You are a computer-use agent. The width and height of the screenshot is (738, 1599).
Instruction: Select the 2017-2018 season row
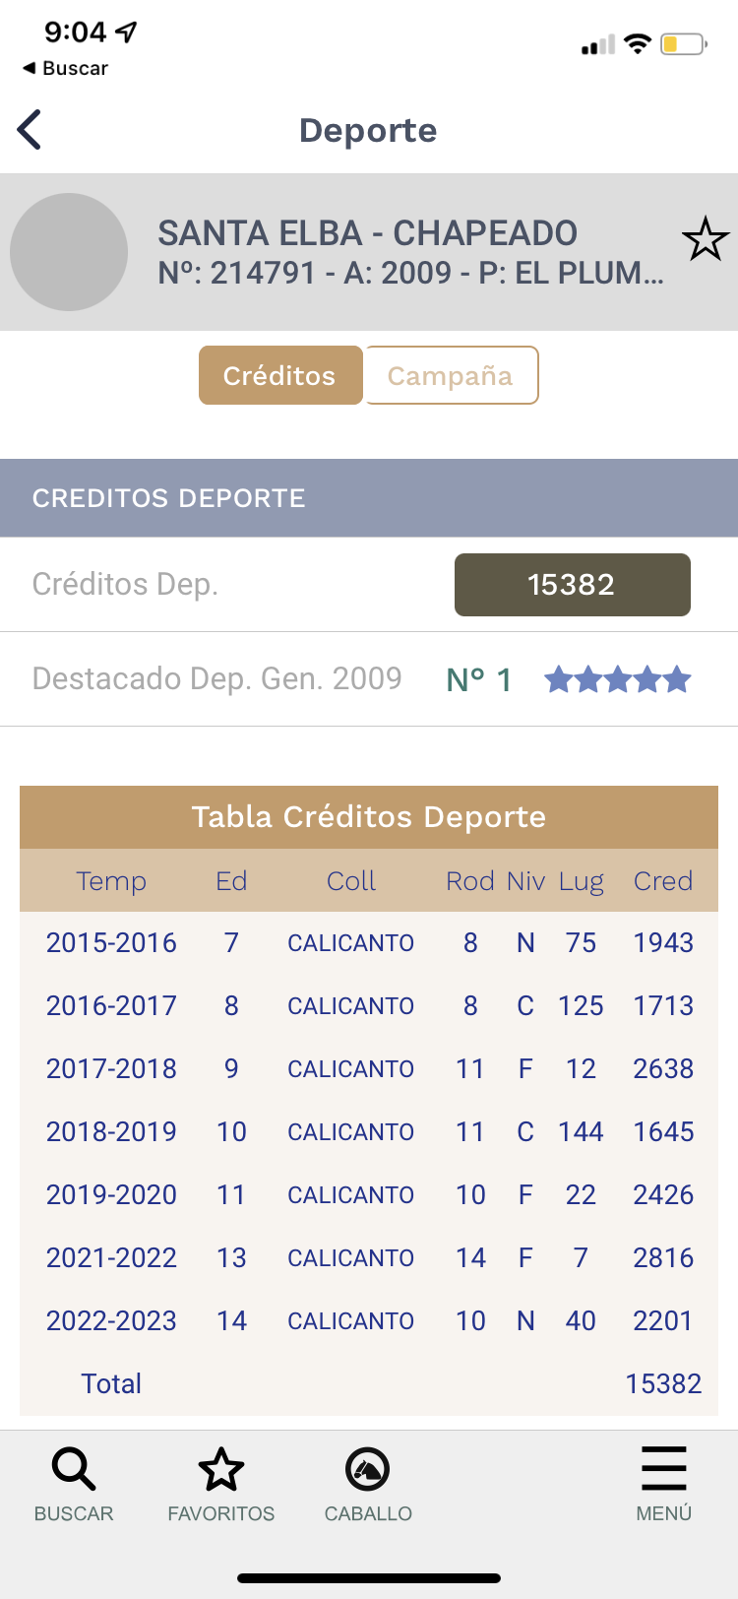[369, 1069]
